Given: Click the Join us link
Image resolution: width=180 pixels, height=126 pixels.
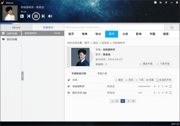Looking at the screenshot, I should click(175, 124).
